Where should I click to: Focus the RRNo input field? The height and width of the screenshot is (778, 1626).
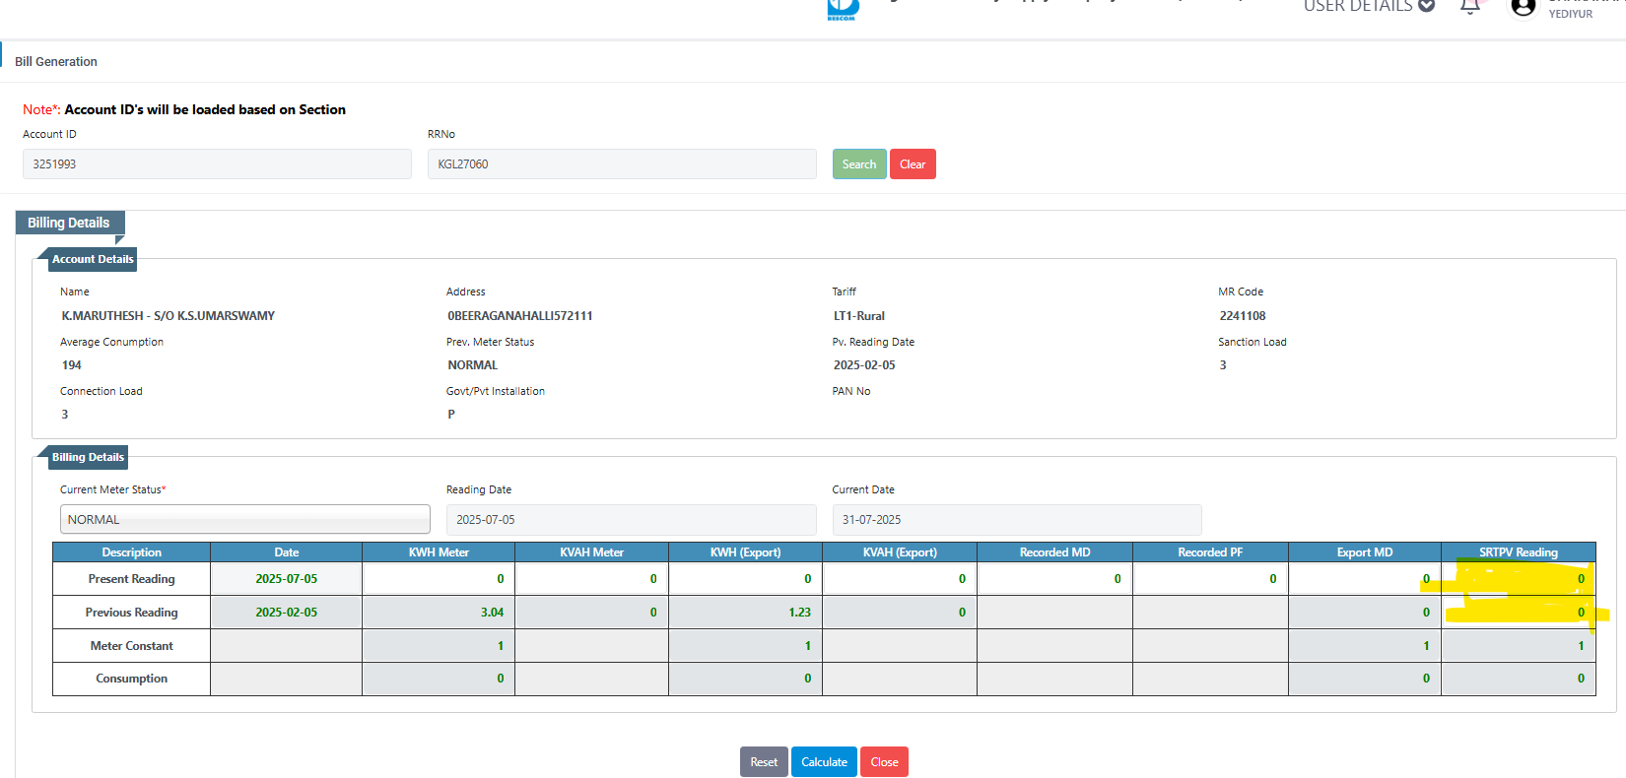click(622, 164)
